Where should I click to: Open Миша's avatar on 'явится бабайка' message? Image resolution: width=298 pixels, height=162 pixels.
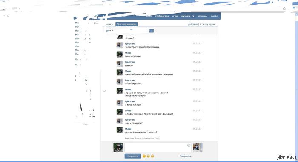120,73
